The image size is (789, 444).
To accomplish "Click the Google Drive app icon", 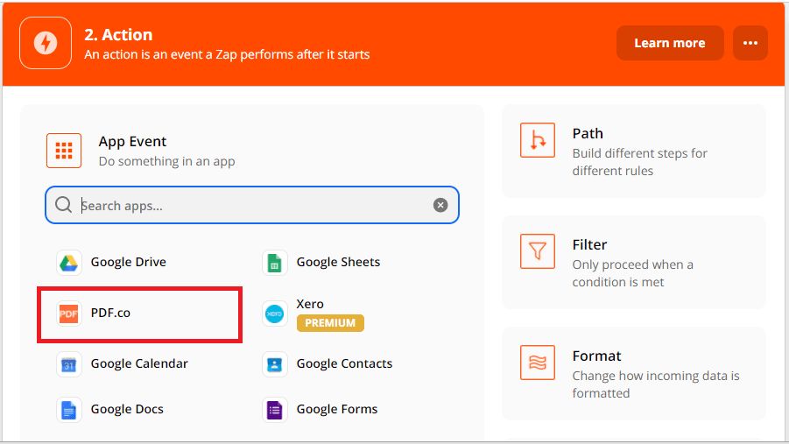I will point(69,263).
